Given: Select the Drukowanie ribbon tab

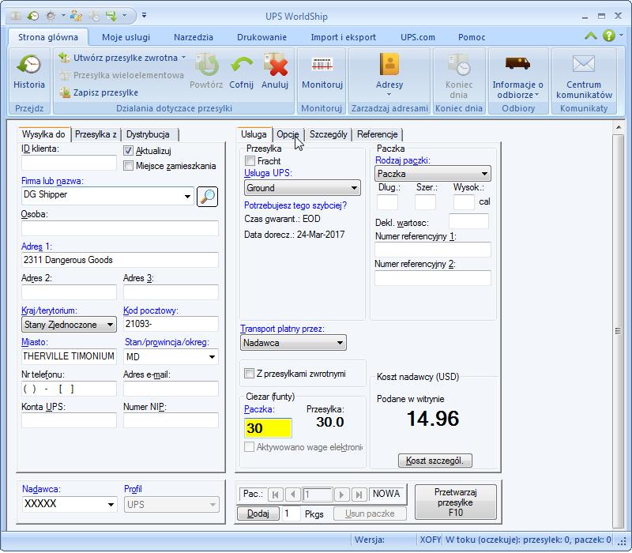Looking at the screenshot, I should pos(261,37).
